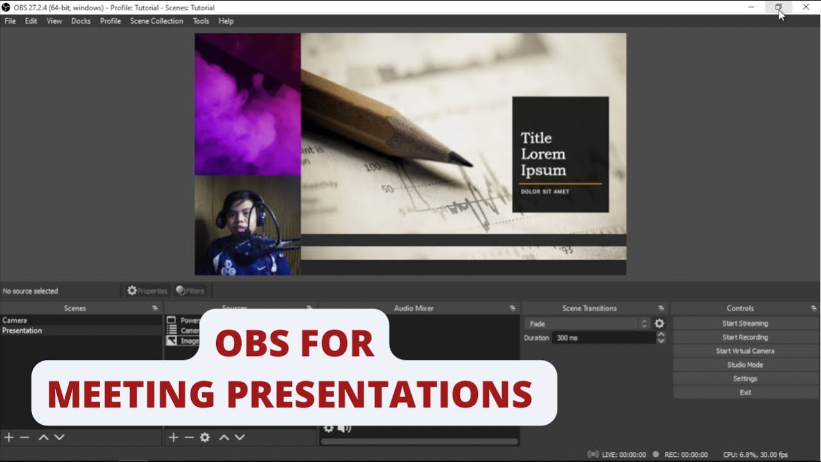Open the View menu
This screenshot has width=821, height=462.
click(55, 21)
